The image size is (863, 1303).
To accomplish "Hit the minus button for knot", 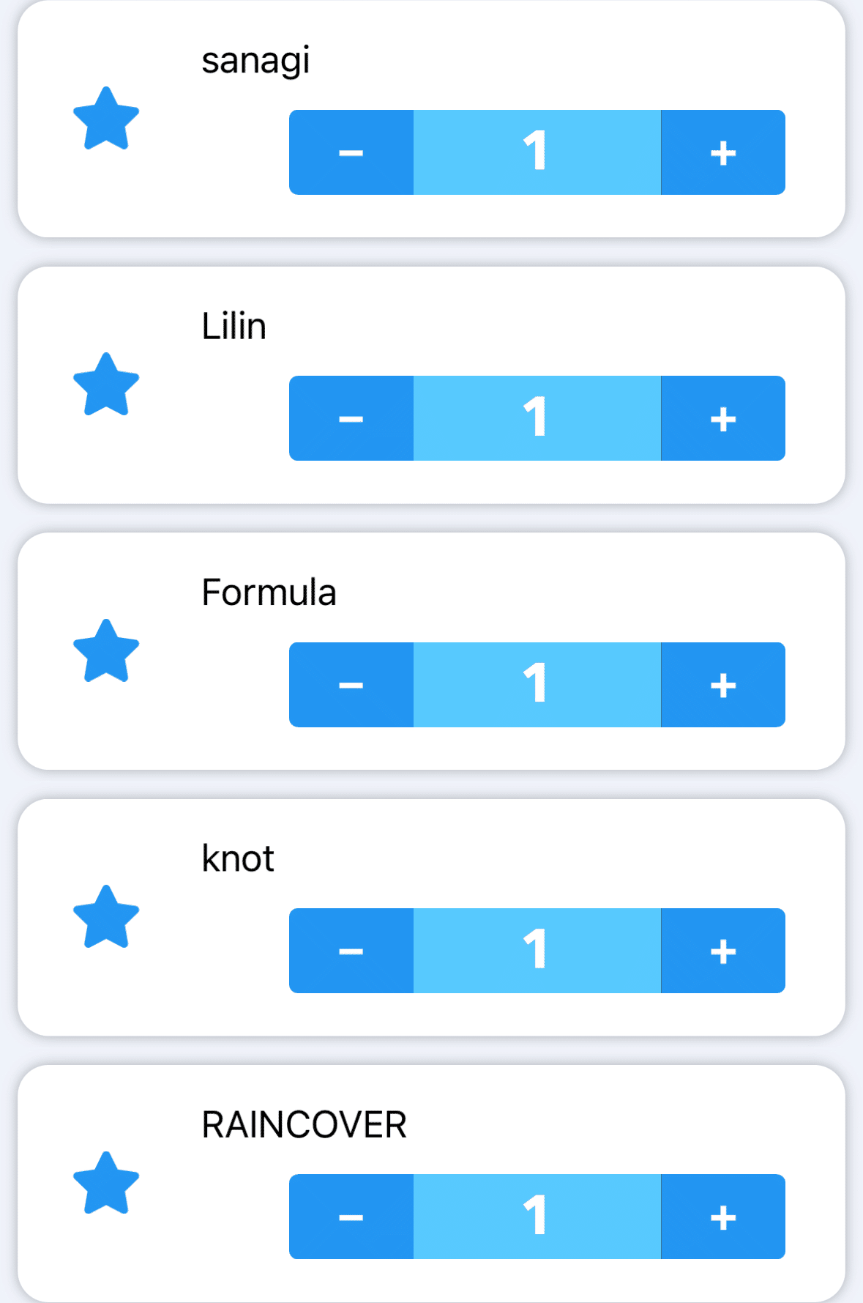I will click(x=351, y=951).
